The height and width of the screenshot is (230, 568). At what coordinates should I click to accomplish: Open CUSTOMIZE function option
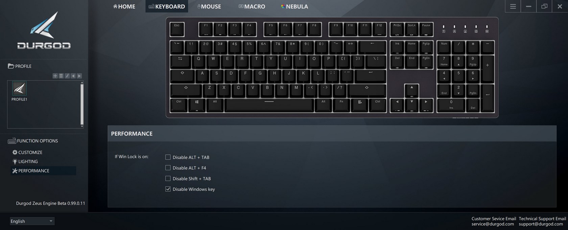click(27, 152)
